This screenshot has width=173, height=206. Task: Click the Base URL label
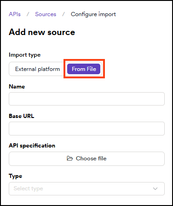tap(22, 116)
